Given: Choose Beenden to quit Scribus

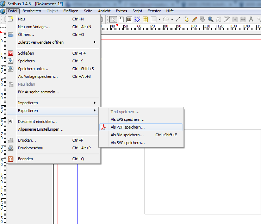Looking at the screenshot, I should [53, 159].
